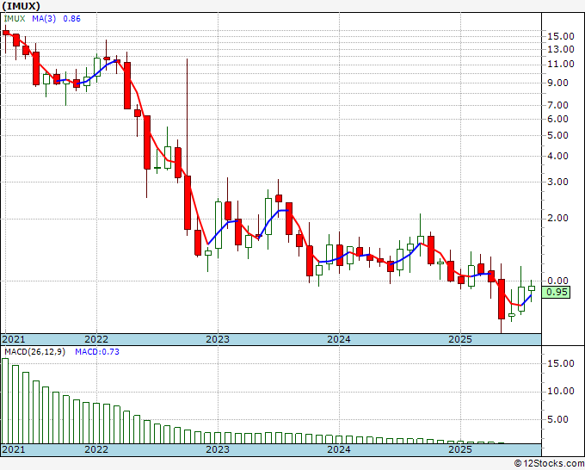Screen dimensions: 585x470
Task: Click the 2021 label on price chart time axis
Action: coord(14,339)
